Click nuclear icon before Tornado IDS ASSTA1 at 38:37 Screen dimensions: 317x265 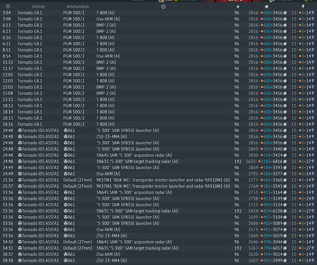[x=20, y=254]
